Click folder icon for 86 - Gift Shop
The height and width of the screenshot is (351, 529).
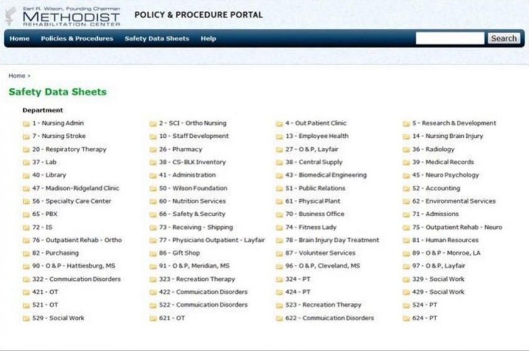coord(153,253)
